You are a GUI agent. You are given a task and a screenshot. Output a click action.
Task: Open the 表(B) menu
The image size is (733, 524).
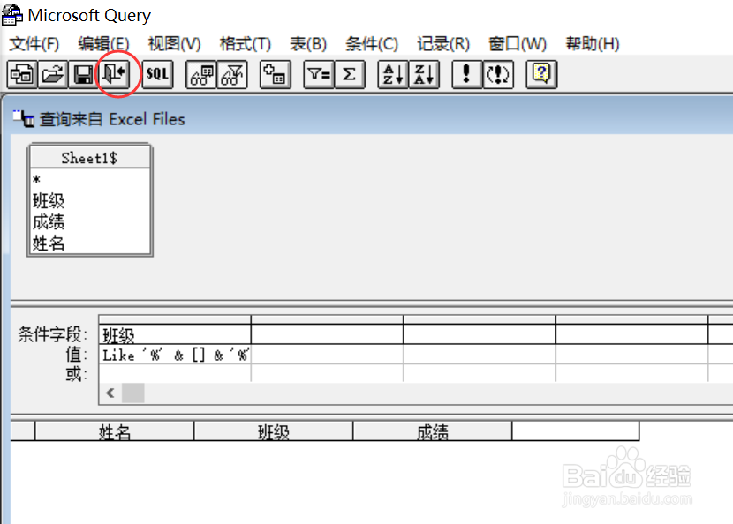pos(308,44)
